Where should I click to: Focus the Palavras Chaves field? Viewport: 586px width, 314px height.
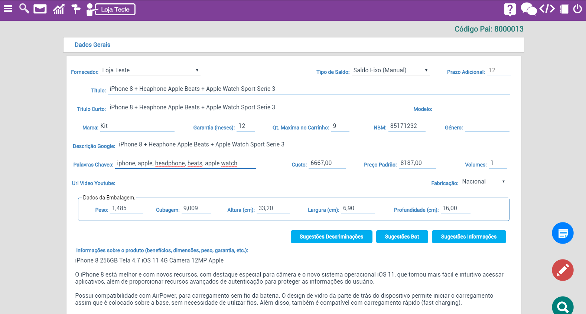[186, 163]
